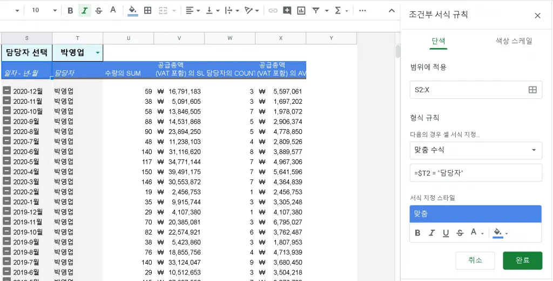Open the vertical align dropdown
The height and width of the screenshot is (281, 553).
tap(213, 11)
